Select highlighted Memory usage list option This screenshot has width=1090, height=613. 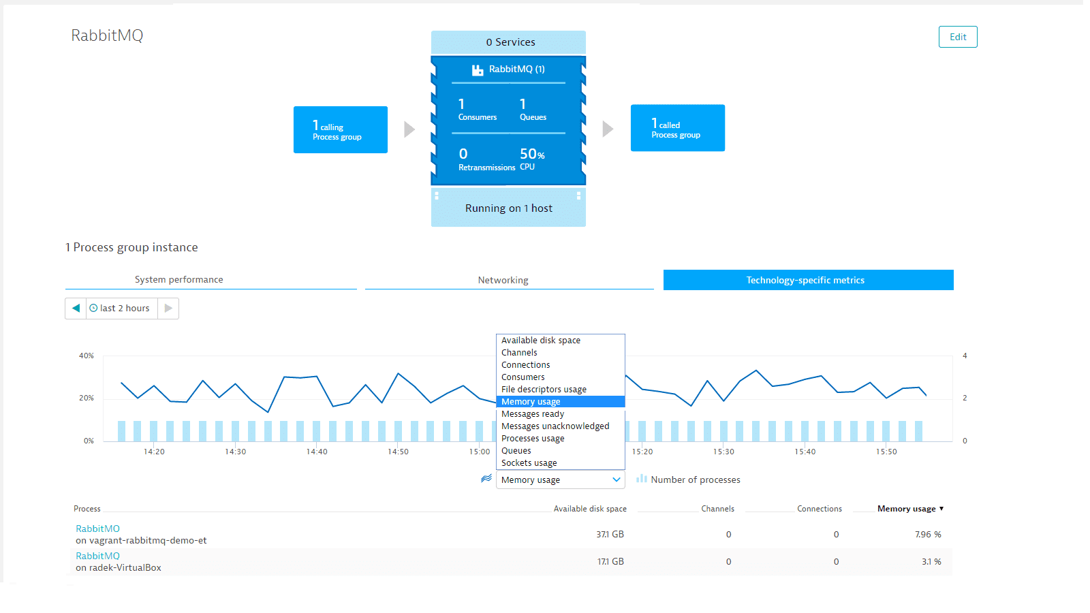pyautogui.click(x=561, y=402)
